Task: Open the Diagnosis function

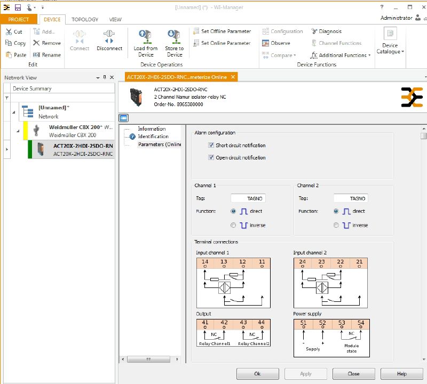Action: coord(326,31)
